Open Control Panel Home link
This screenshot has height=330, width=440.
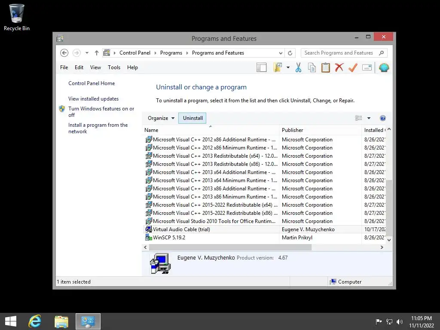click(x=92, y=83)
